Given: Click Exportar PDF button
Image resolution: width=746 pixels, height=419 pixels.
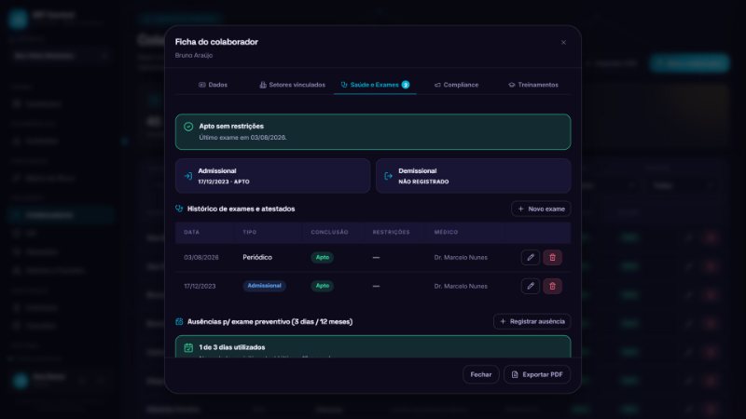Looking at the screenshot, I should (x=537, y=374).
